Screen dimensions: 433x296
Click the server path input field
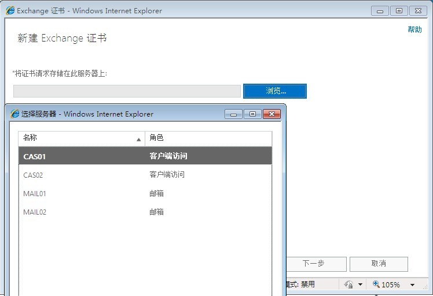(x=127, y=91)
